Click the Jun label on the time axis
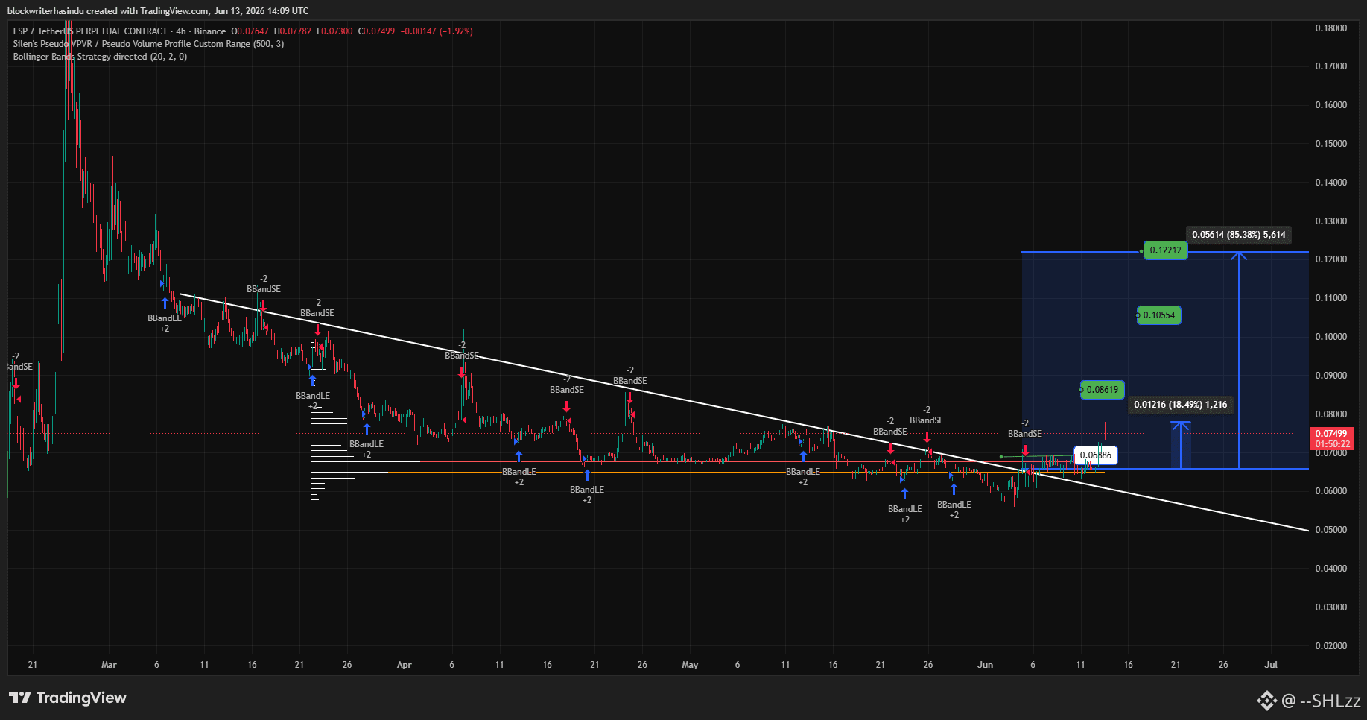The height and width of the screenshot is (720, 1367). pos(985,665)
